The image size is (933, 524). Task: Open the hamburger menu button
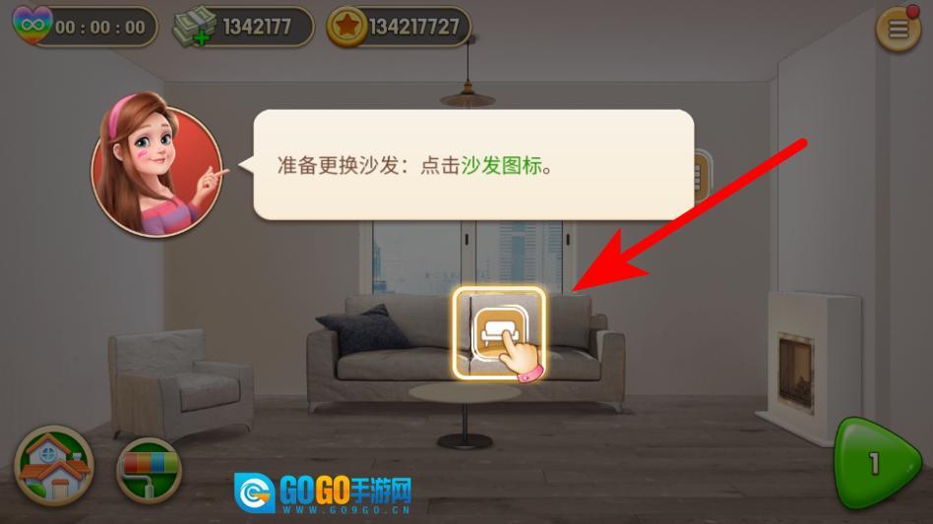click(898, 29)
